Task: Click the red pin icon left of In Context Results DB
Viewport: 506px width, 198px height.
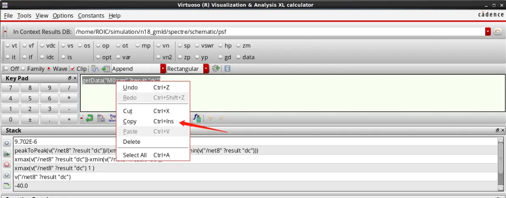Action: (5, 32)
